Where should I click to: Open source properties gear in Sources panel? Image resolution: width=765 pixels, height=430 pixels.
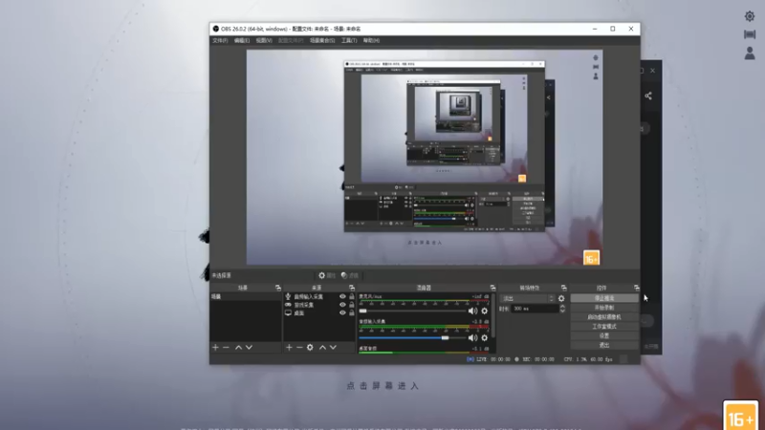310,347
